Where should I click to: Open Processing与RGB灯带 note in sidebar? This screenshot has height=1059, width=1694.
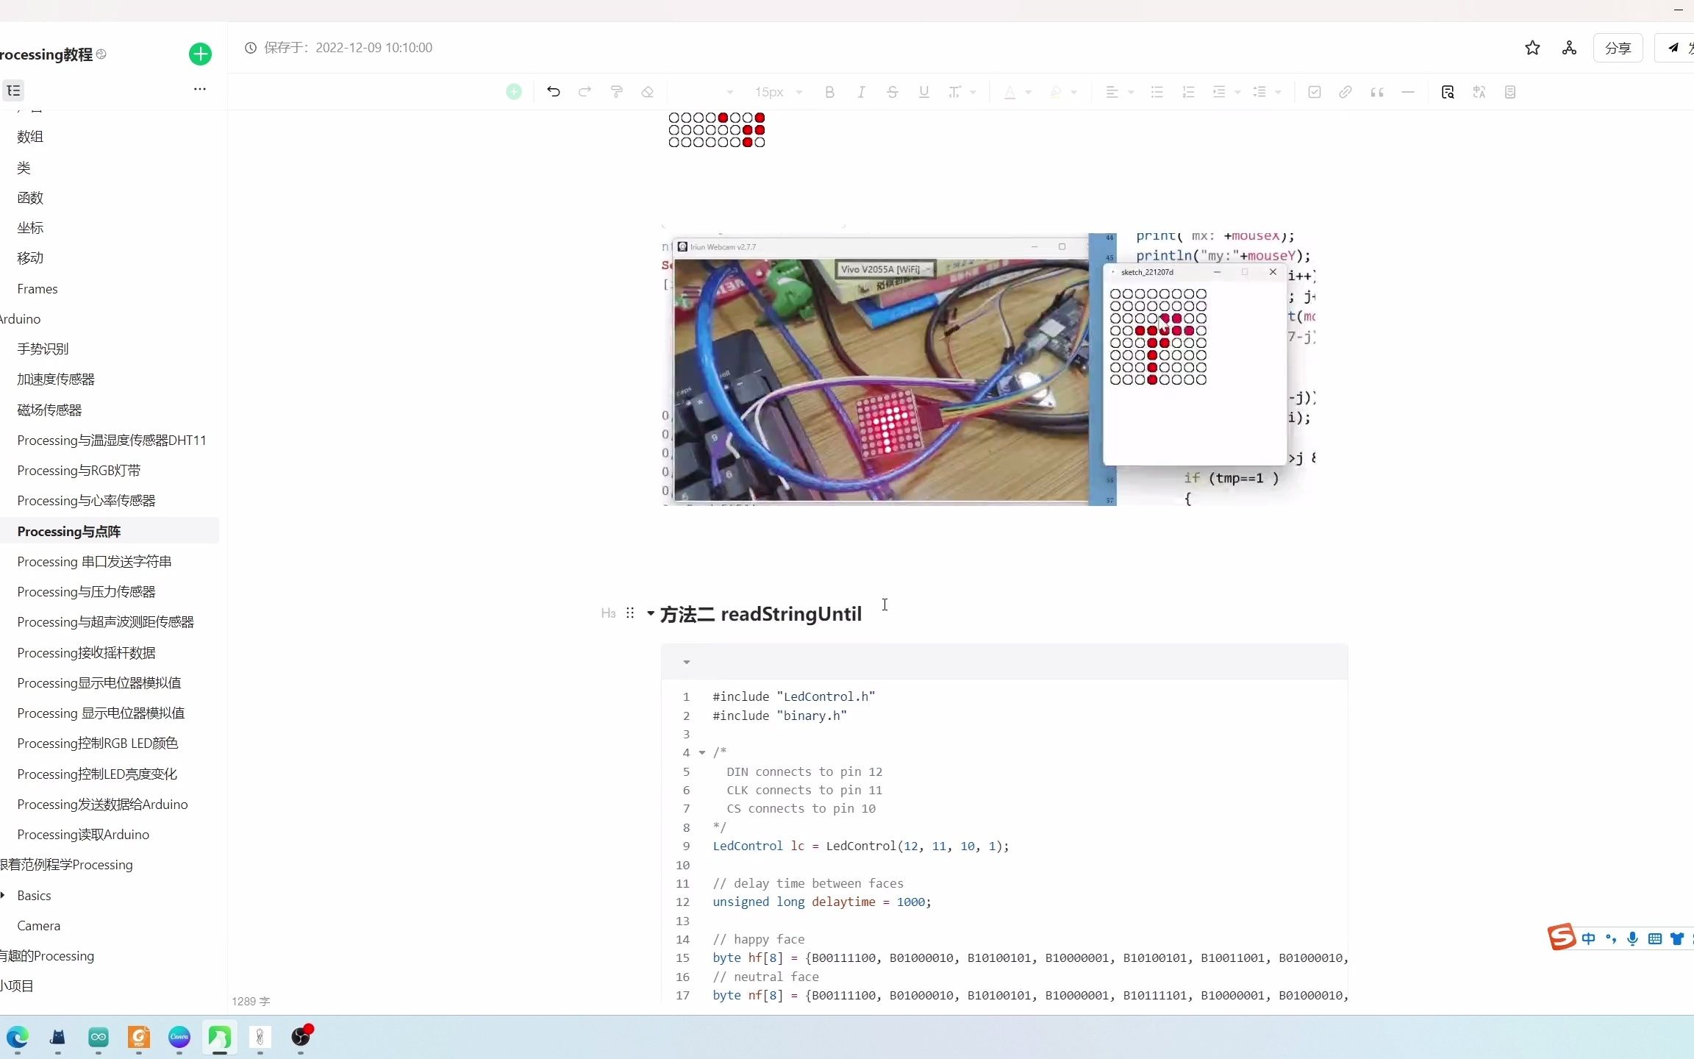[x=79, y=470]
